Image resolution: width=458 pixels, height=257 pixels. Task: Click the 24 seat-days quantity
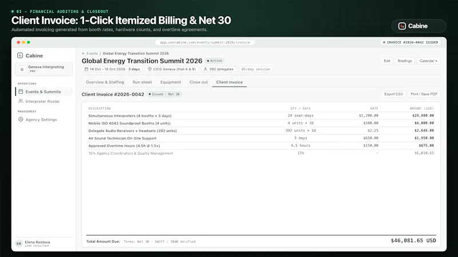[301, 116]
